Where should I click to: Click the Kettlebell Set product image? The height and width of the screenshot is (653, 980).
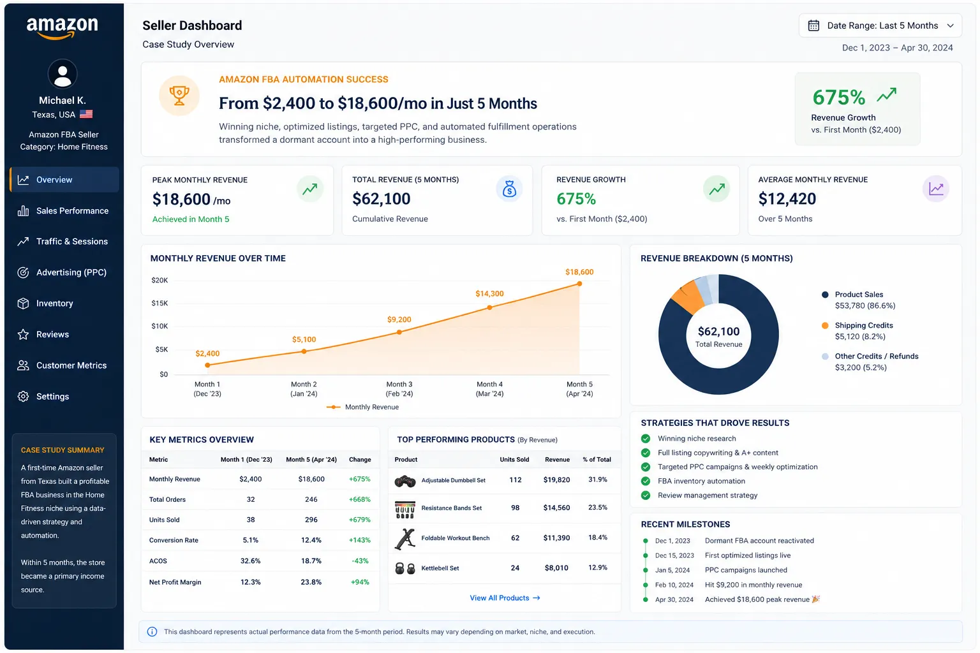405,568
